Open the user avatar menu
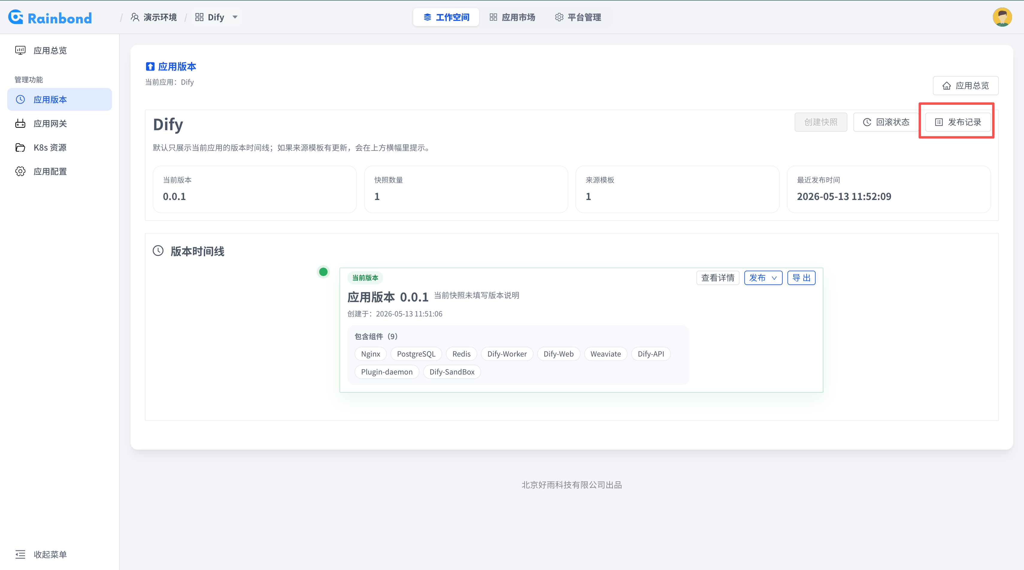This screenshot has width=1024, height=570. [1002, 17]
